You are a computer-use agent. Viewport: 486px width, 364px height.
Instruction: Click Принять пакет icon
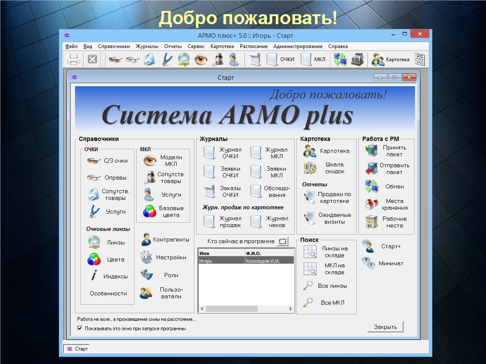point(371,151)
